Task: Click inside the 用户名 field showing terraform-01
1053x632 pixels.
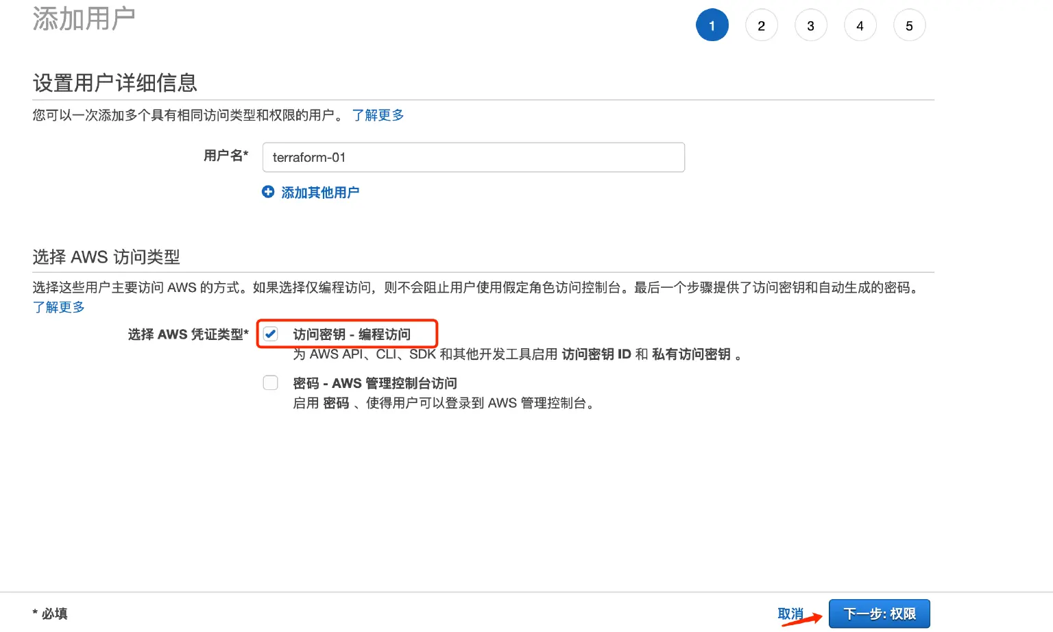Action: click(473, 157)
